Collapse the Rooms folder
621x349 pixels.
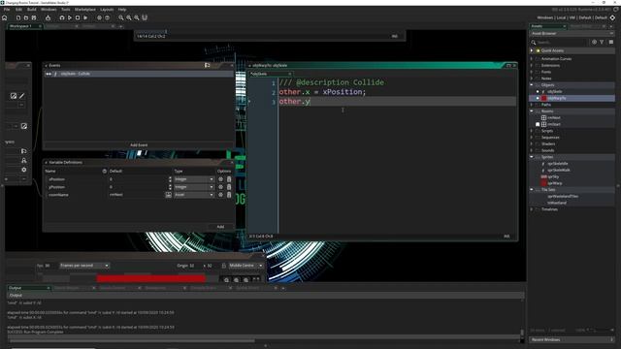(x=532, y=111)
